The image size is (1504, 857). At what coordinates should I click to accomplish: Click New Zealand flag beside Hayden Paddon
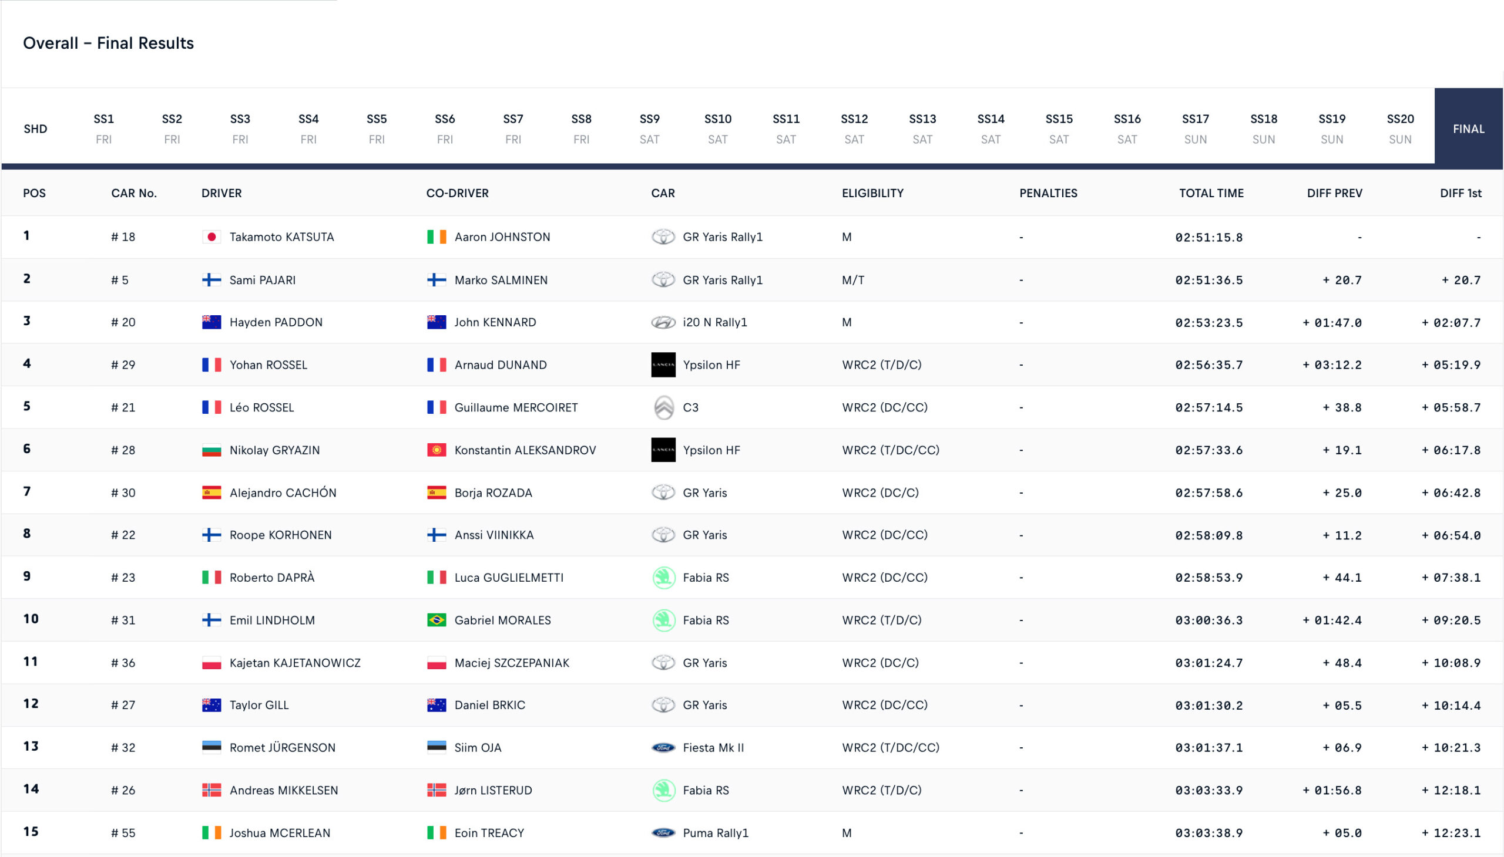pos(211,323)
